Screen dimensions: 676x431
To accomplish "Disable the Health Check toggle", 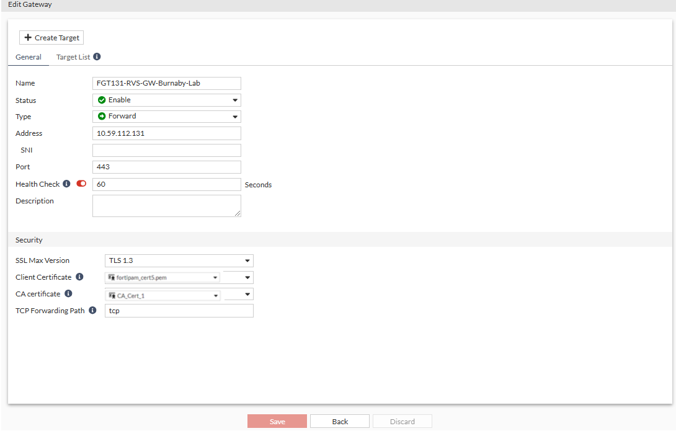I will tap(81, 184).
